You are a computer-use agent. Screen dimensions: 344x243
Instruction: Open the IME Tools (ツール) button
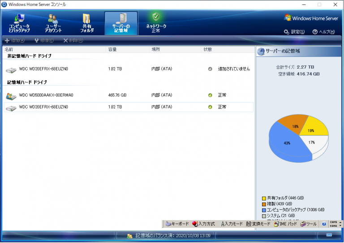tap(309, 224)
